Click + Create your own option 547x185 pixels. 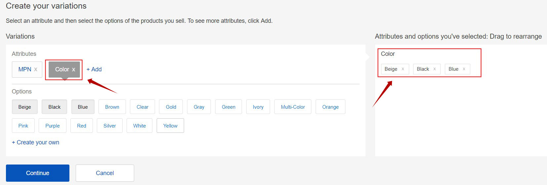pos(35,142)
